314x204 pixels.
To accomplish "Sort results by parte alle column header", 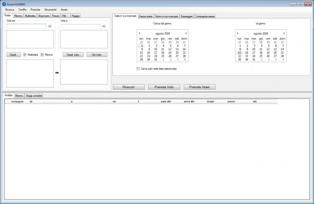I will click(x=166, y=101).
